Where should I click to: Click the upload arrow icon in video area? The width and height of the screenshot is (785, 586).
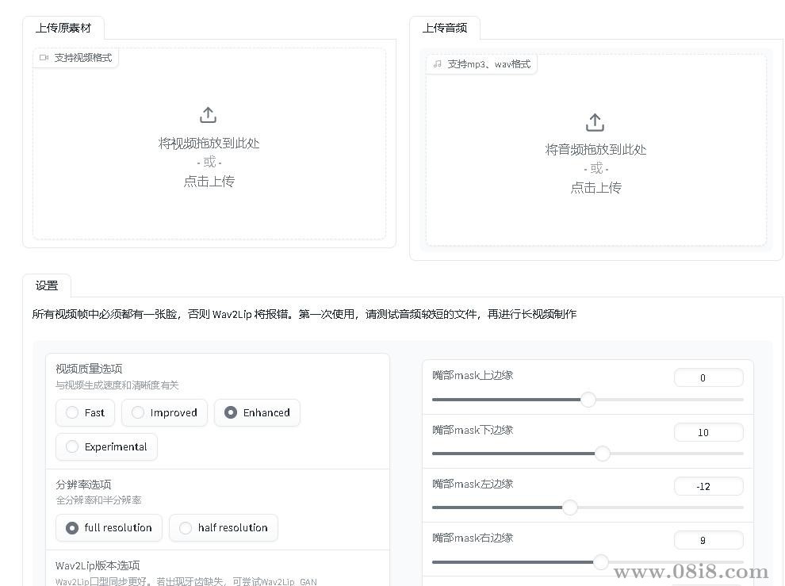click(208, 113)
